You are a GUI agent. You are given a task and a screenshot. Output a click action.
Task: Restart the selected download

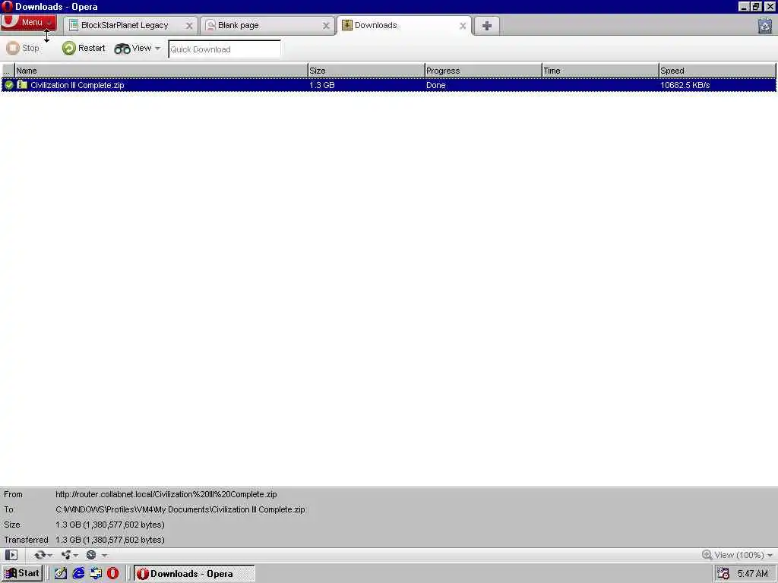(x=84, y=48)
